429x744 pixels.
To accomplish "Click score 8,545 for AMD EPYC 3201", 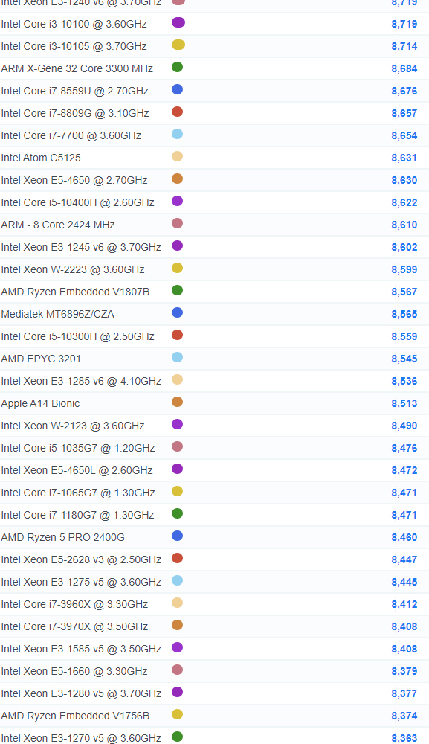I will (404, 359).
